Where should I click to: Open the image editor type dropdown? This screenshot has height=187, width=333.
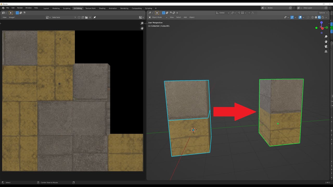coord(4,13)
